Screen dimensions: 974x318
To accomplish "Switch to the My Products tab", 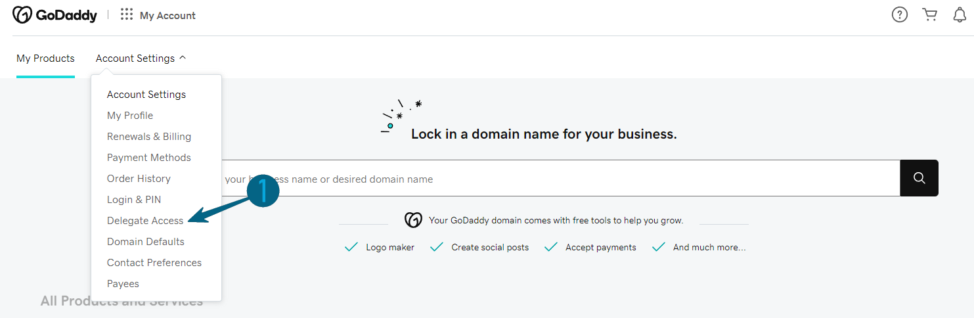I will pyautogui.click(x=45, y=58).
